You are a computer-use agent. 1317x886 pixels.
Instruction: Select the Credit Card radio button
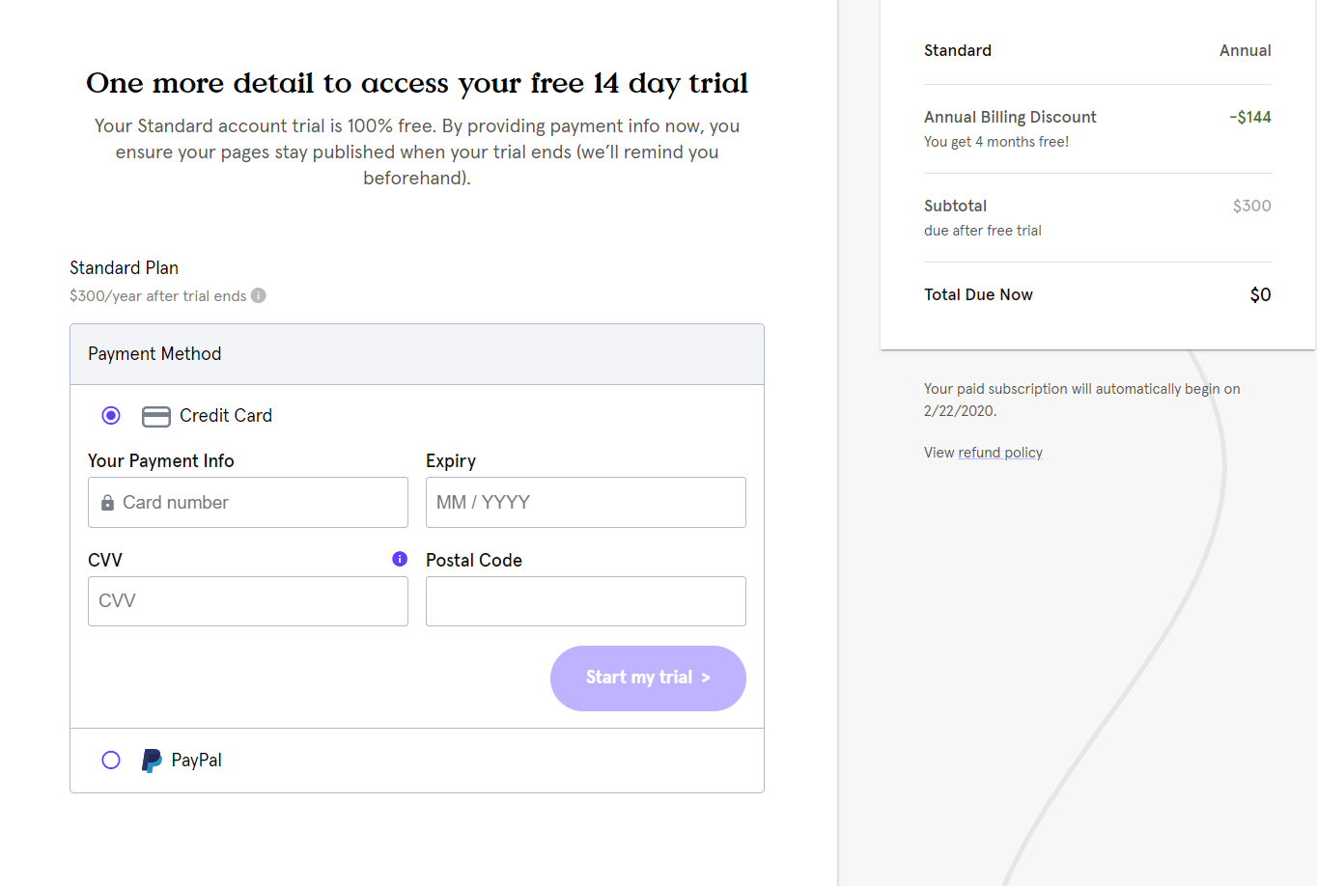tap(111, 415)
